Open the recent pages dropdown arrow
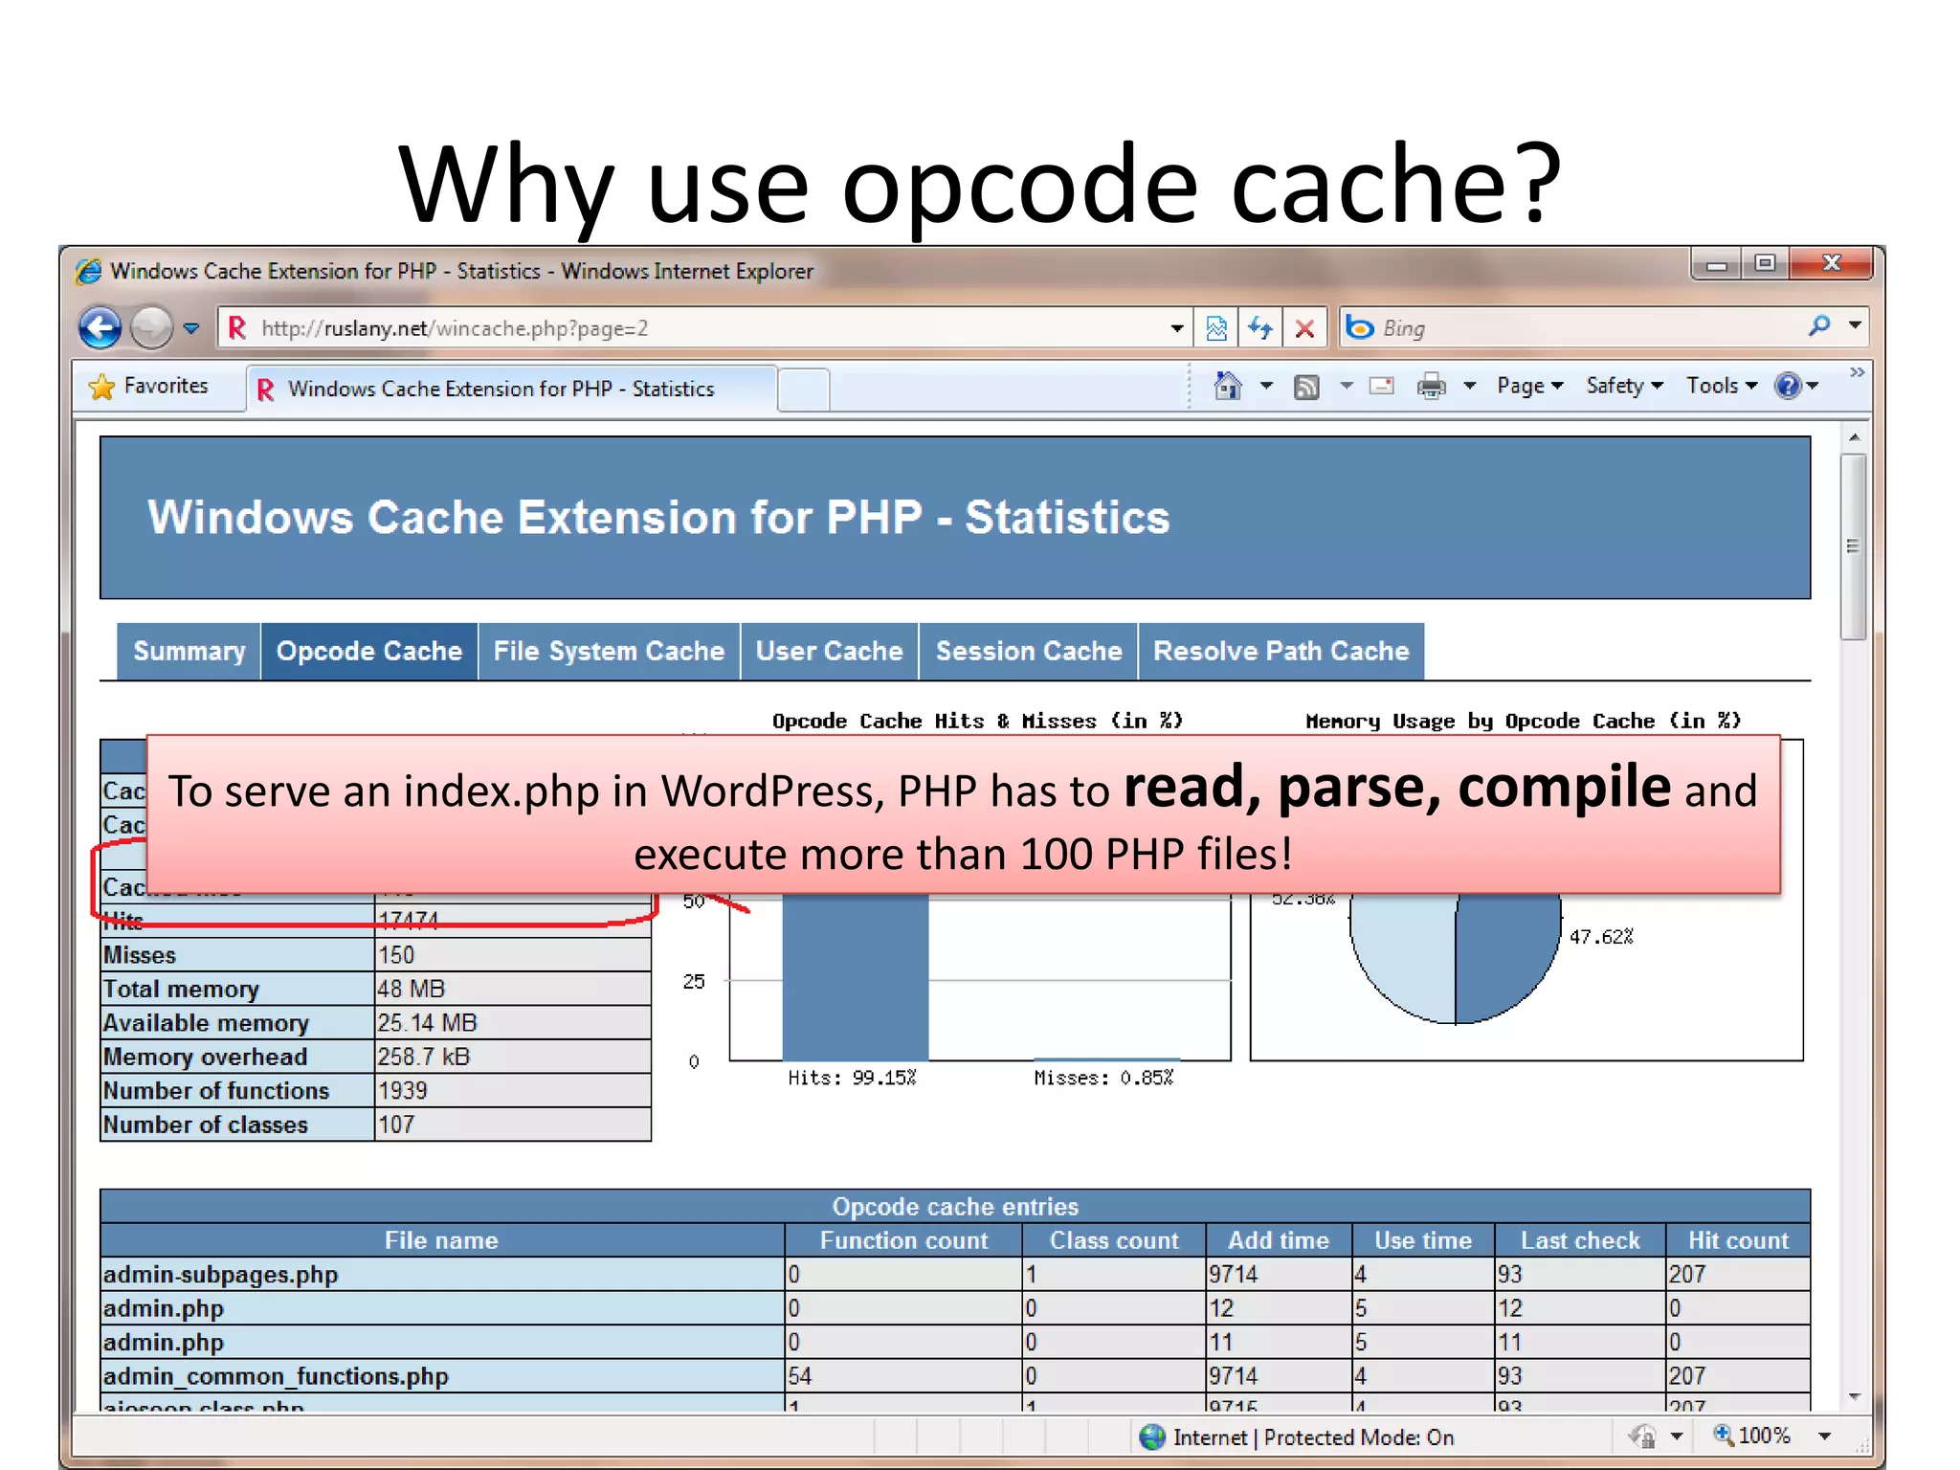1960x1470 pixels. (191, 329)
